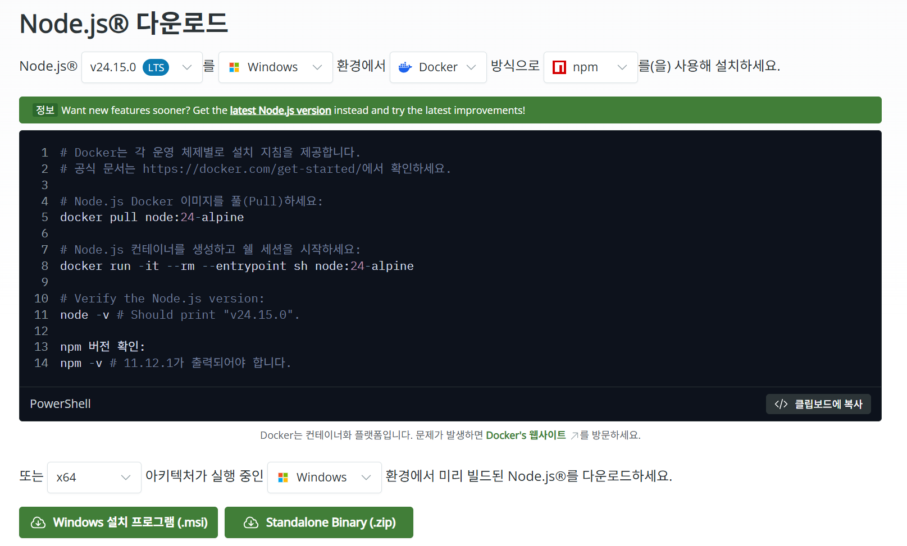This screenshot has height=546, width=907.
Task: Click the '# Node.js Docker 이미지를 풀(Pull)하세요:' comment
Action: click(x=192, y=201)
